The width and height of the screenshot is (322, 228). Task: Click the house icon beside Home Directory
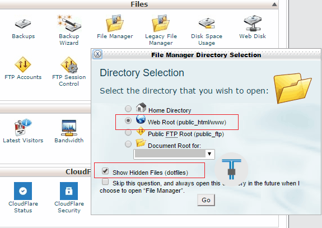141,108
